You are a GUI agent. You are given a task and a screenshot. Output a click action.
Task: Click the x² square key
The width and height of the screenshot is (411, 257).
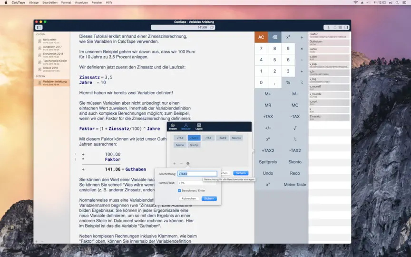(x=288, y=37)
